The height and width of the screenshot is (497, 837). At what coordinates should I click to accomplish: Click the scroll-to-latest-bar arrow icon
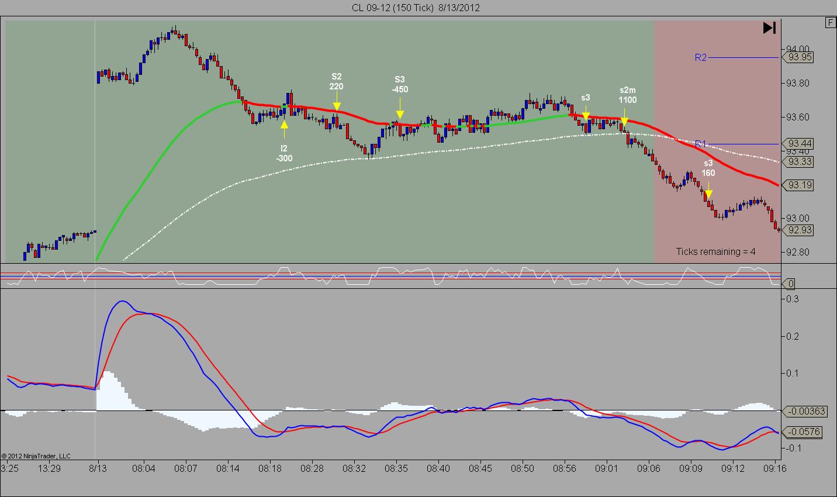[769, 27]
